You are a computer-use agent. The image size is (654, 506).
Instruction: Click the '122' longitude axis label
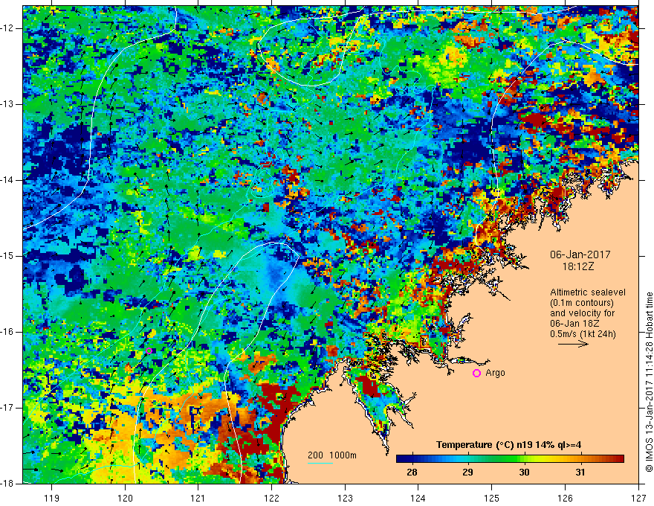coord(271,498)
